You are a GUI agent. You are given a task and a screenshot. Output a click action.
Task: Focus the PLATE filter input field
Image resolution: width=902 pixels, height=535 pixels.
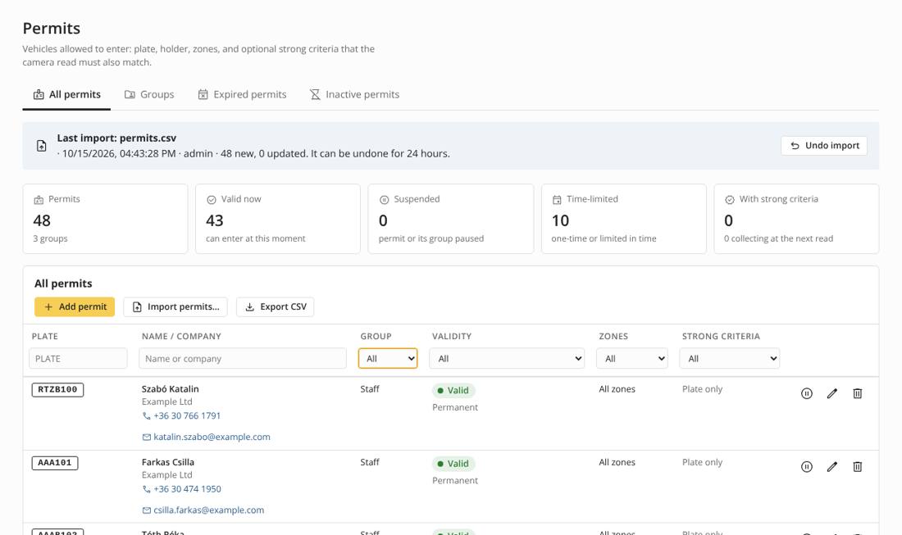tap(78, 359)
